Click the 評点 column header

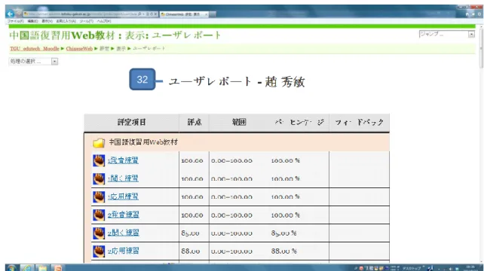coord(195,123)
